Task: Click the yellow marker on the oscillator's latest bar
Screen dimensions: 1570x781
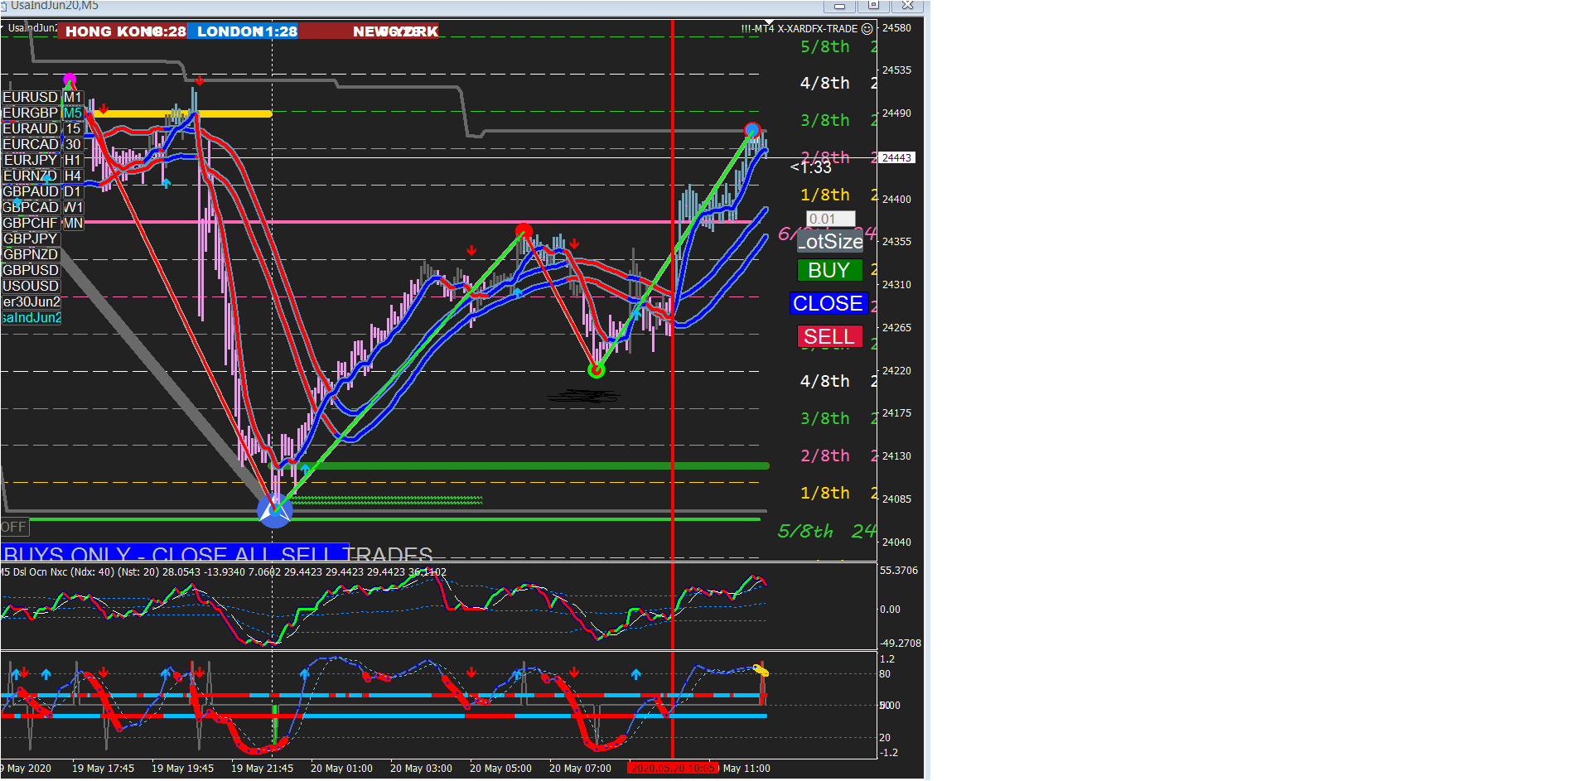Action: (x=761, y=670)
